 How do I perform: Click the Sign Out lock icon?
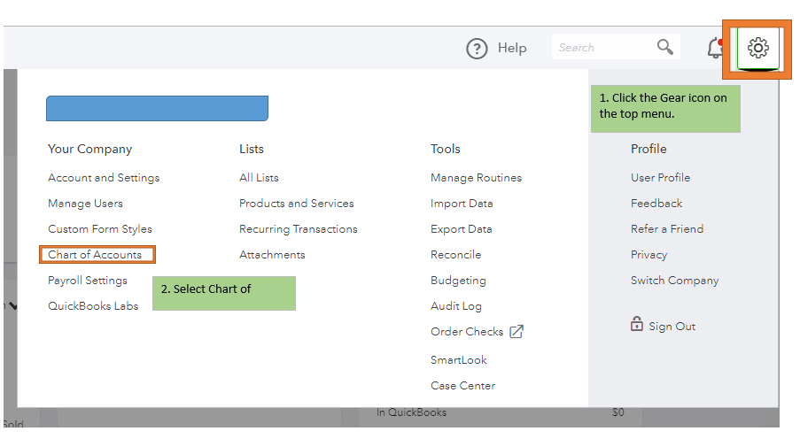[x=636, y=325]
